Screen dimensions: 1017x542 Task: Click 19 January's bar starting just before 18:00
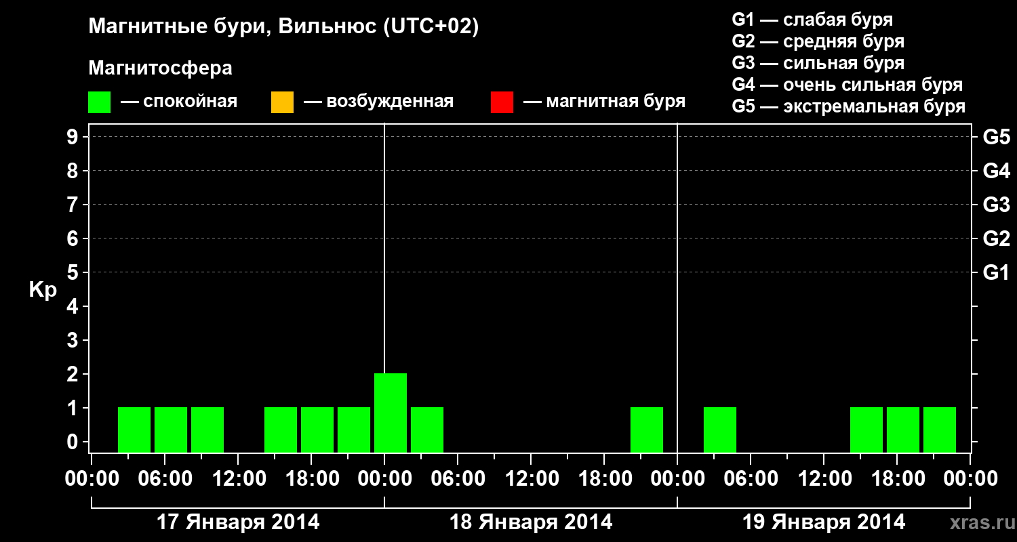click(x=903, y=430)
